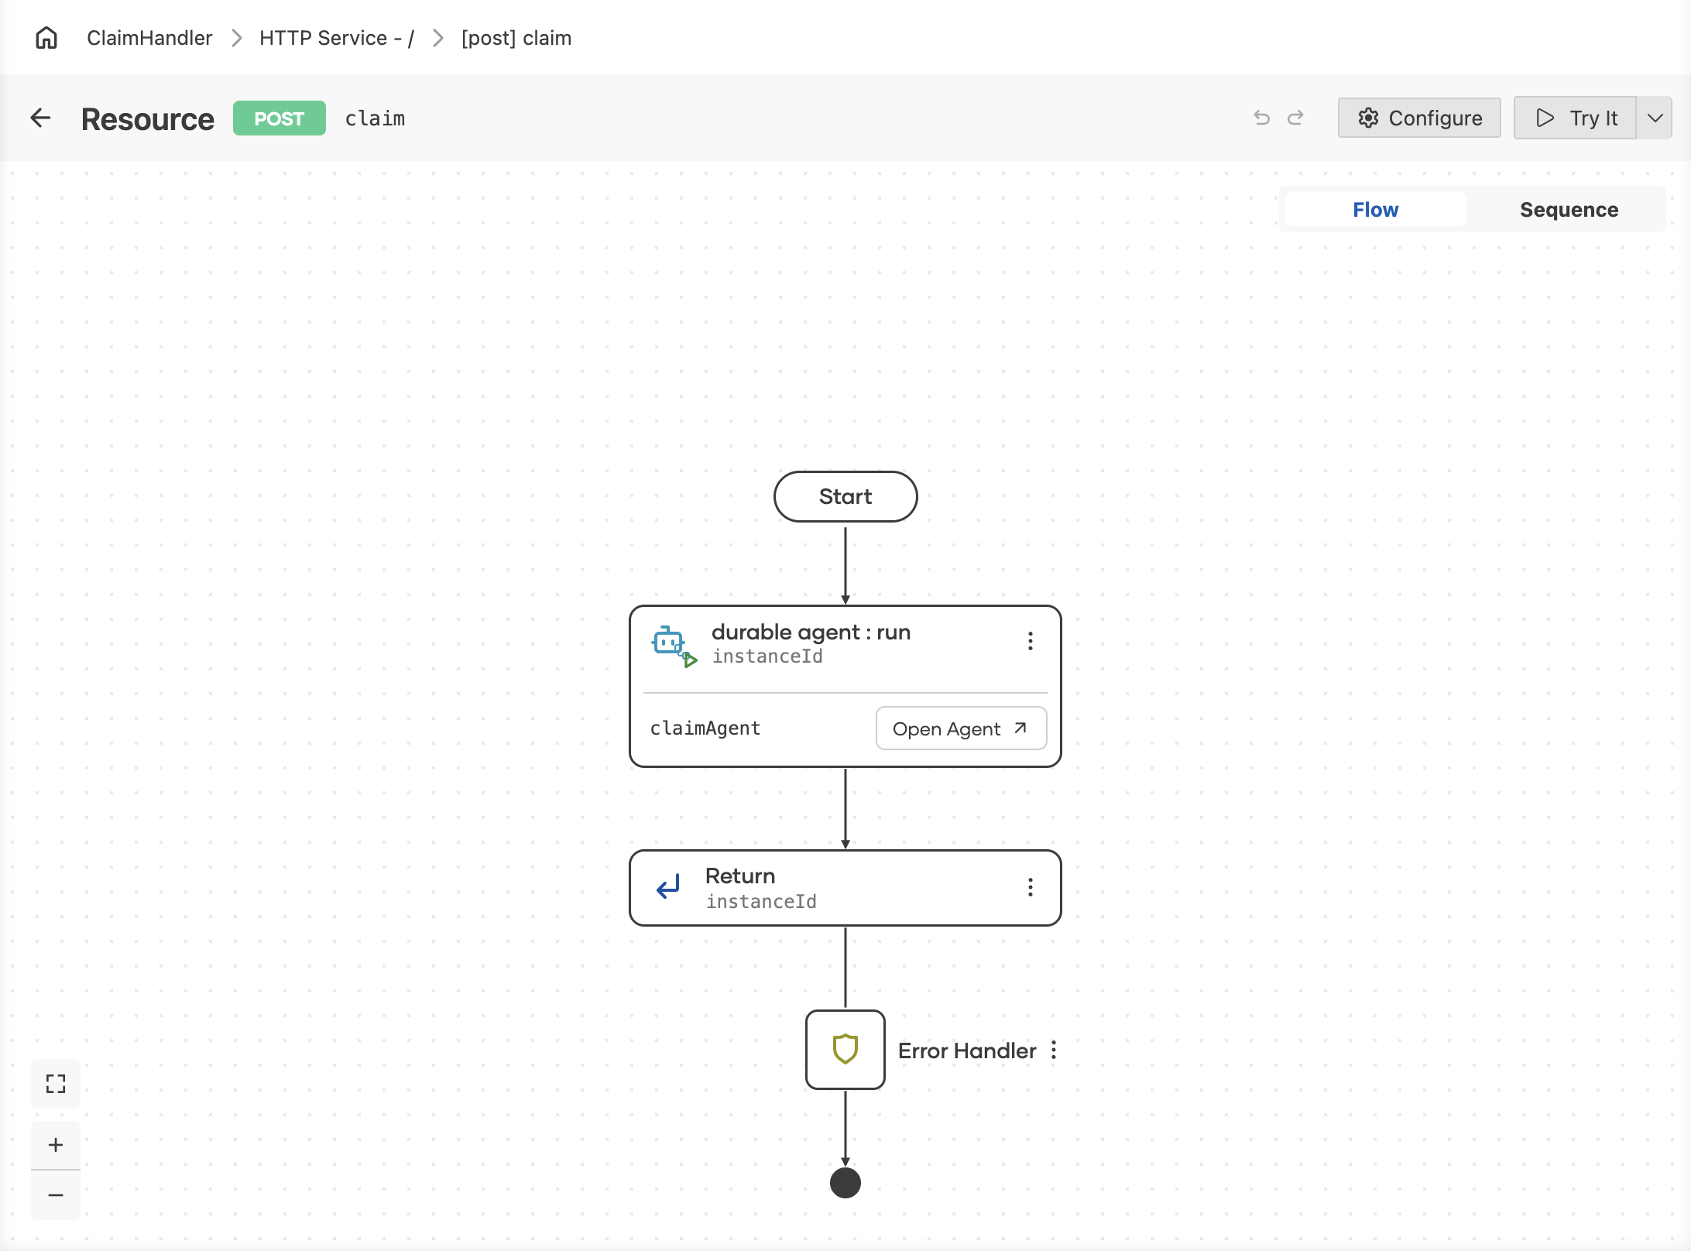Click the claimAgent label
This screenshot has height=1251, width=1691.
(705, 728)
